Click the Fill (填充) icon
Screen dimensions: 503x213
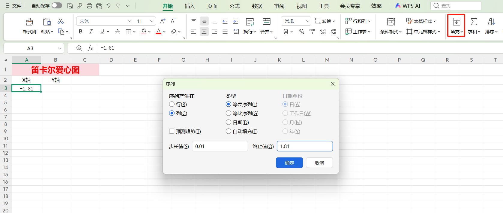coord(456,22)
